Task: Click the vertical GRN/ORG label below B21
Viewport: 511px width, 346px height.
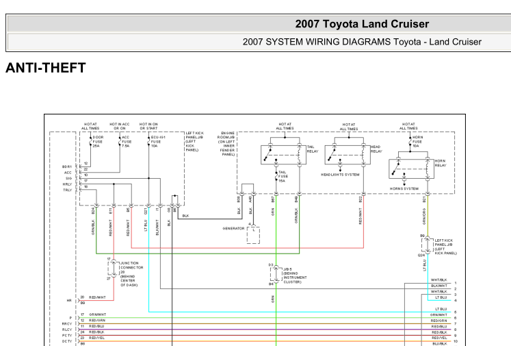Action: 424,217
